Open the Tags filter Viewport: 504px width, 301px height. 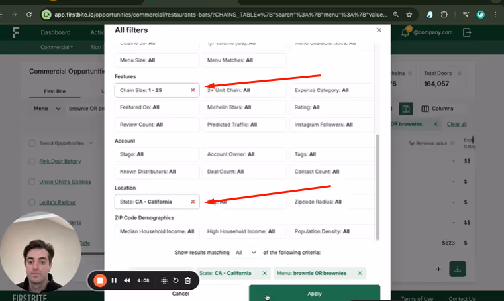tap(332, 154)
